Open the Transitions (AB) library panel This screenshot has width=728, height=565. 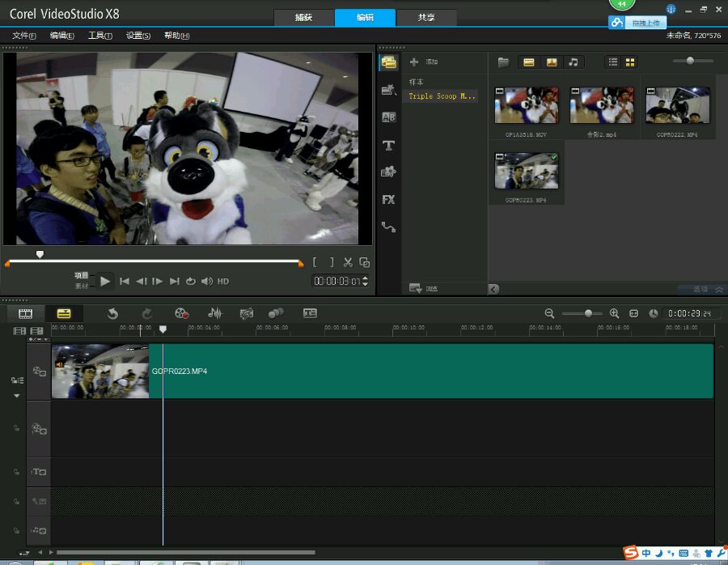[388, 117]
